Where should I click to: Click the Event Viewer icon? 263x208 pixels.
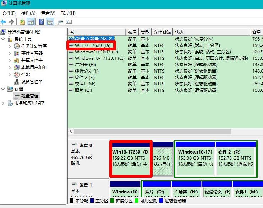17,53
